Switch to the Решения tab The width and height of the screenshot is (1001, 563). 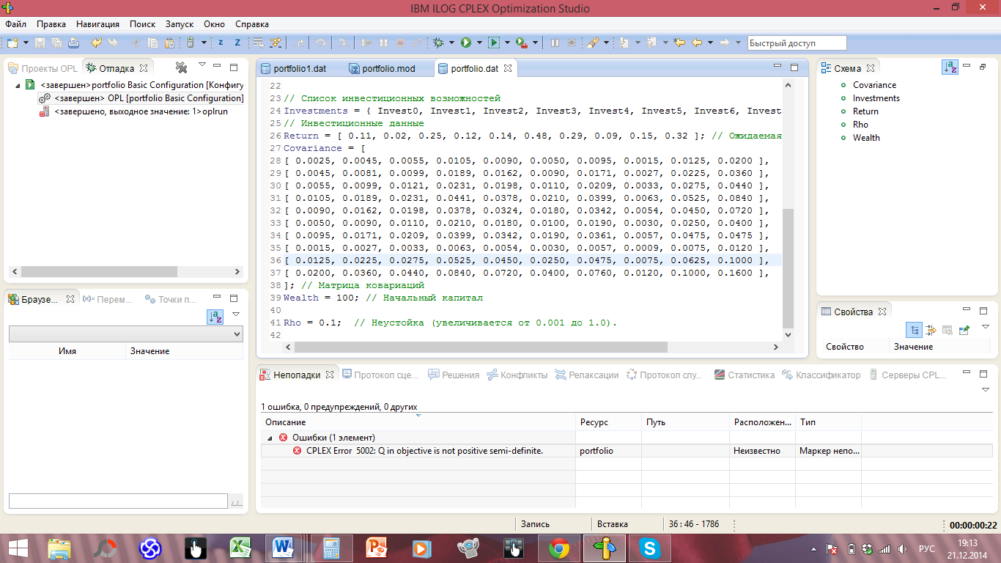coord(454,375)
